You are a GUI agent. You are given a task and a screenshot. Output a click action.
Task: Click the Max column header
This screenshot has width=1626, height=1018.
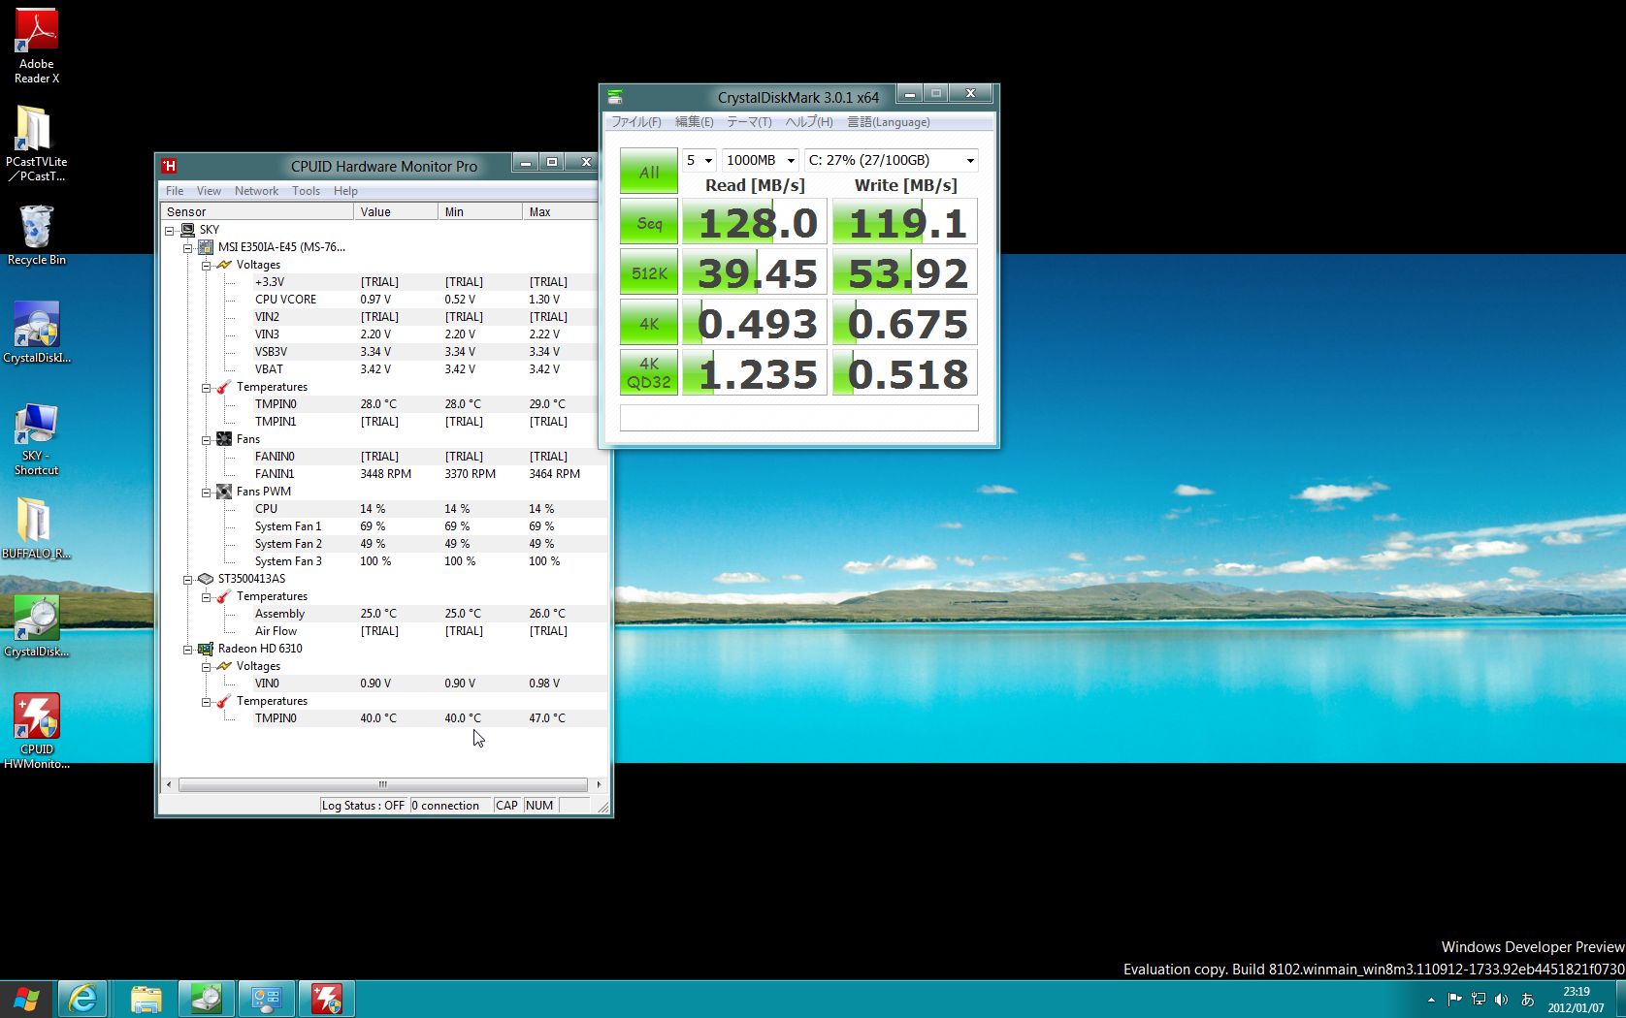pos(560,212)
